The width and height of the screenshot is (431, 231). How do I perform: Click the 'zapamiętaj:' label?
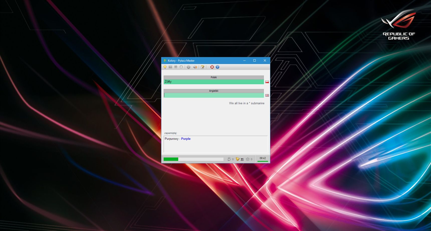[x=171, y=133]
